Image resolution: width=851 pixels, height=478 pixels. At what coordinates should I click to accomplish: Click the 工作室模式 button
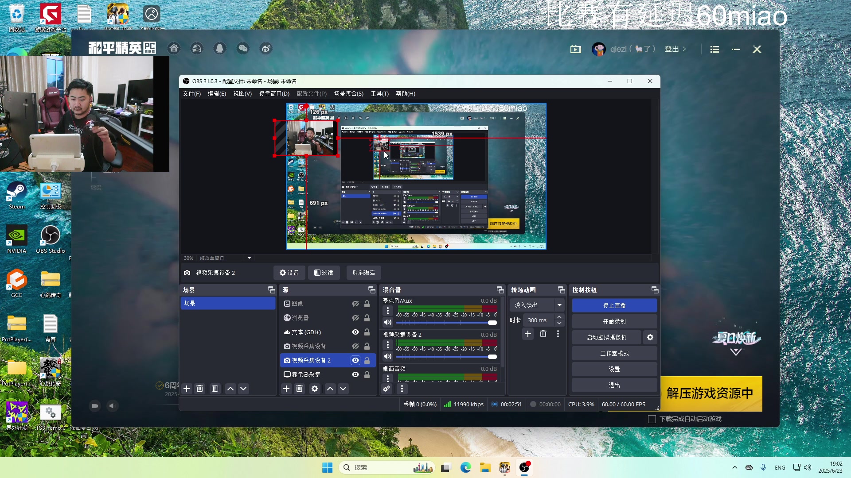click(x=614, y=353)
